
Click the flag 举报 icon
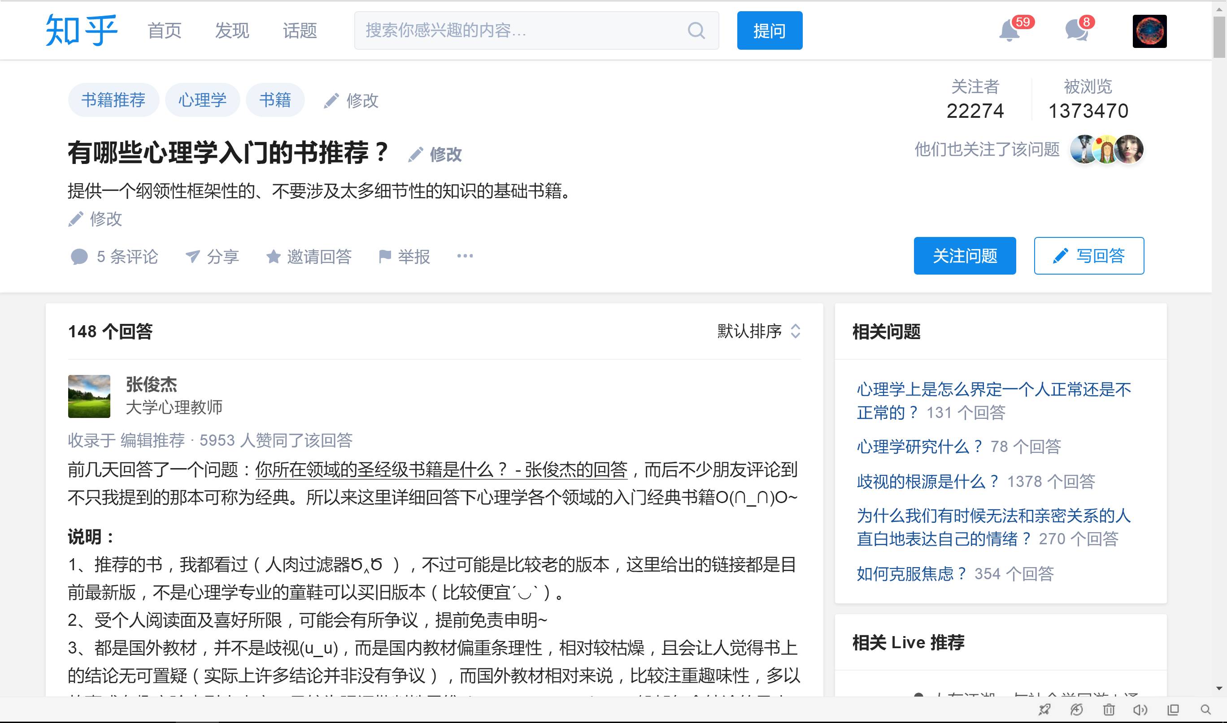[x=385, y=256]
